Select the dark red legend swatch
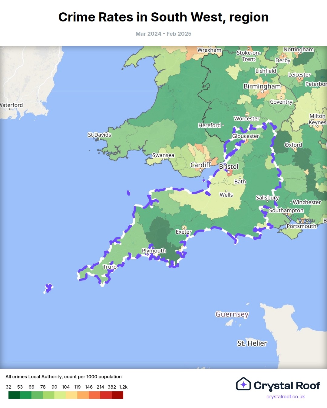This screenshot has height=408, width=327. (117, 395)
